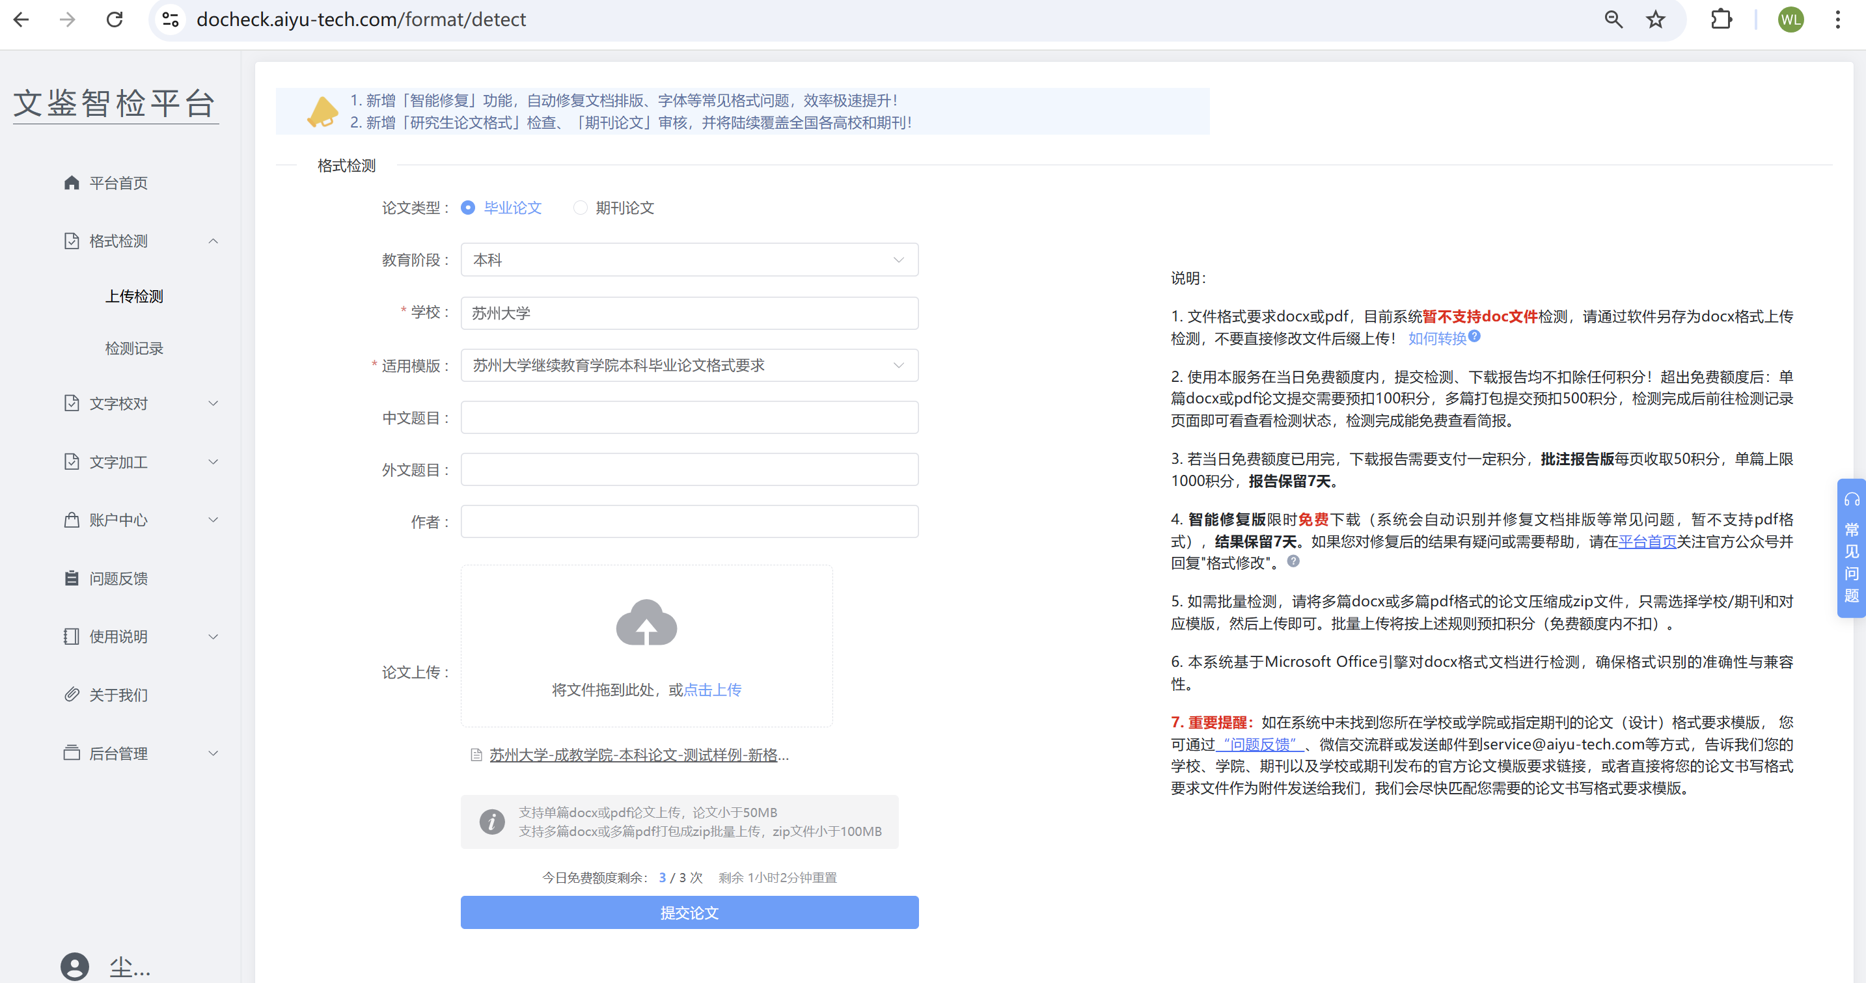Click the user avatar icon at bottom left
The width and height of the screenshot is (1866, 983).
[x=75, y=965]
